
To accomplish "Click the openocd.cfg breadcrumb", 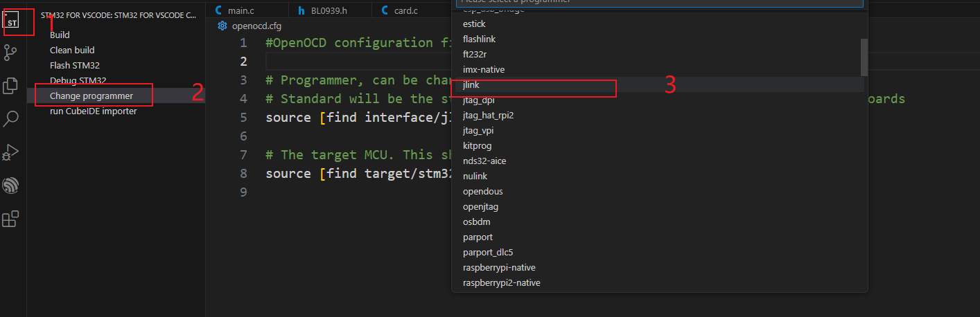I will tap(256, 26).
